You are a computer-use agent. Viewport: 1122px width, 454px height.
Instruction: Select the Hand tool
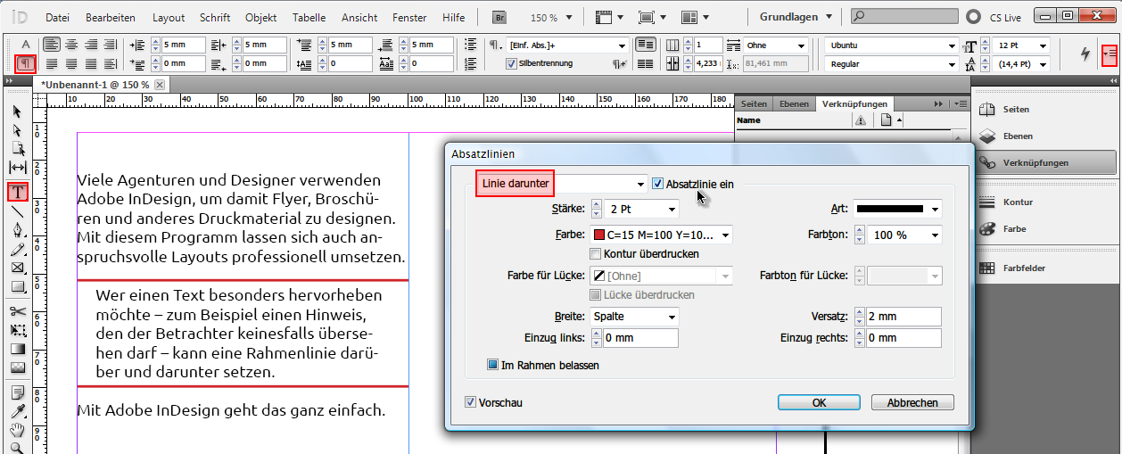coord(17,430)
